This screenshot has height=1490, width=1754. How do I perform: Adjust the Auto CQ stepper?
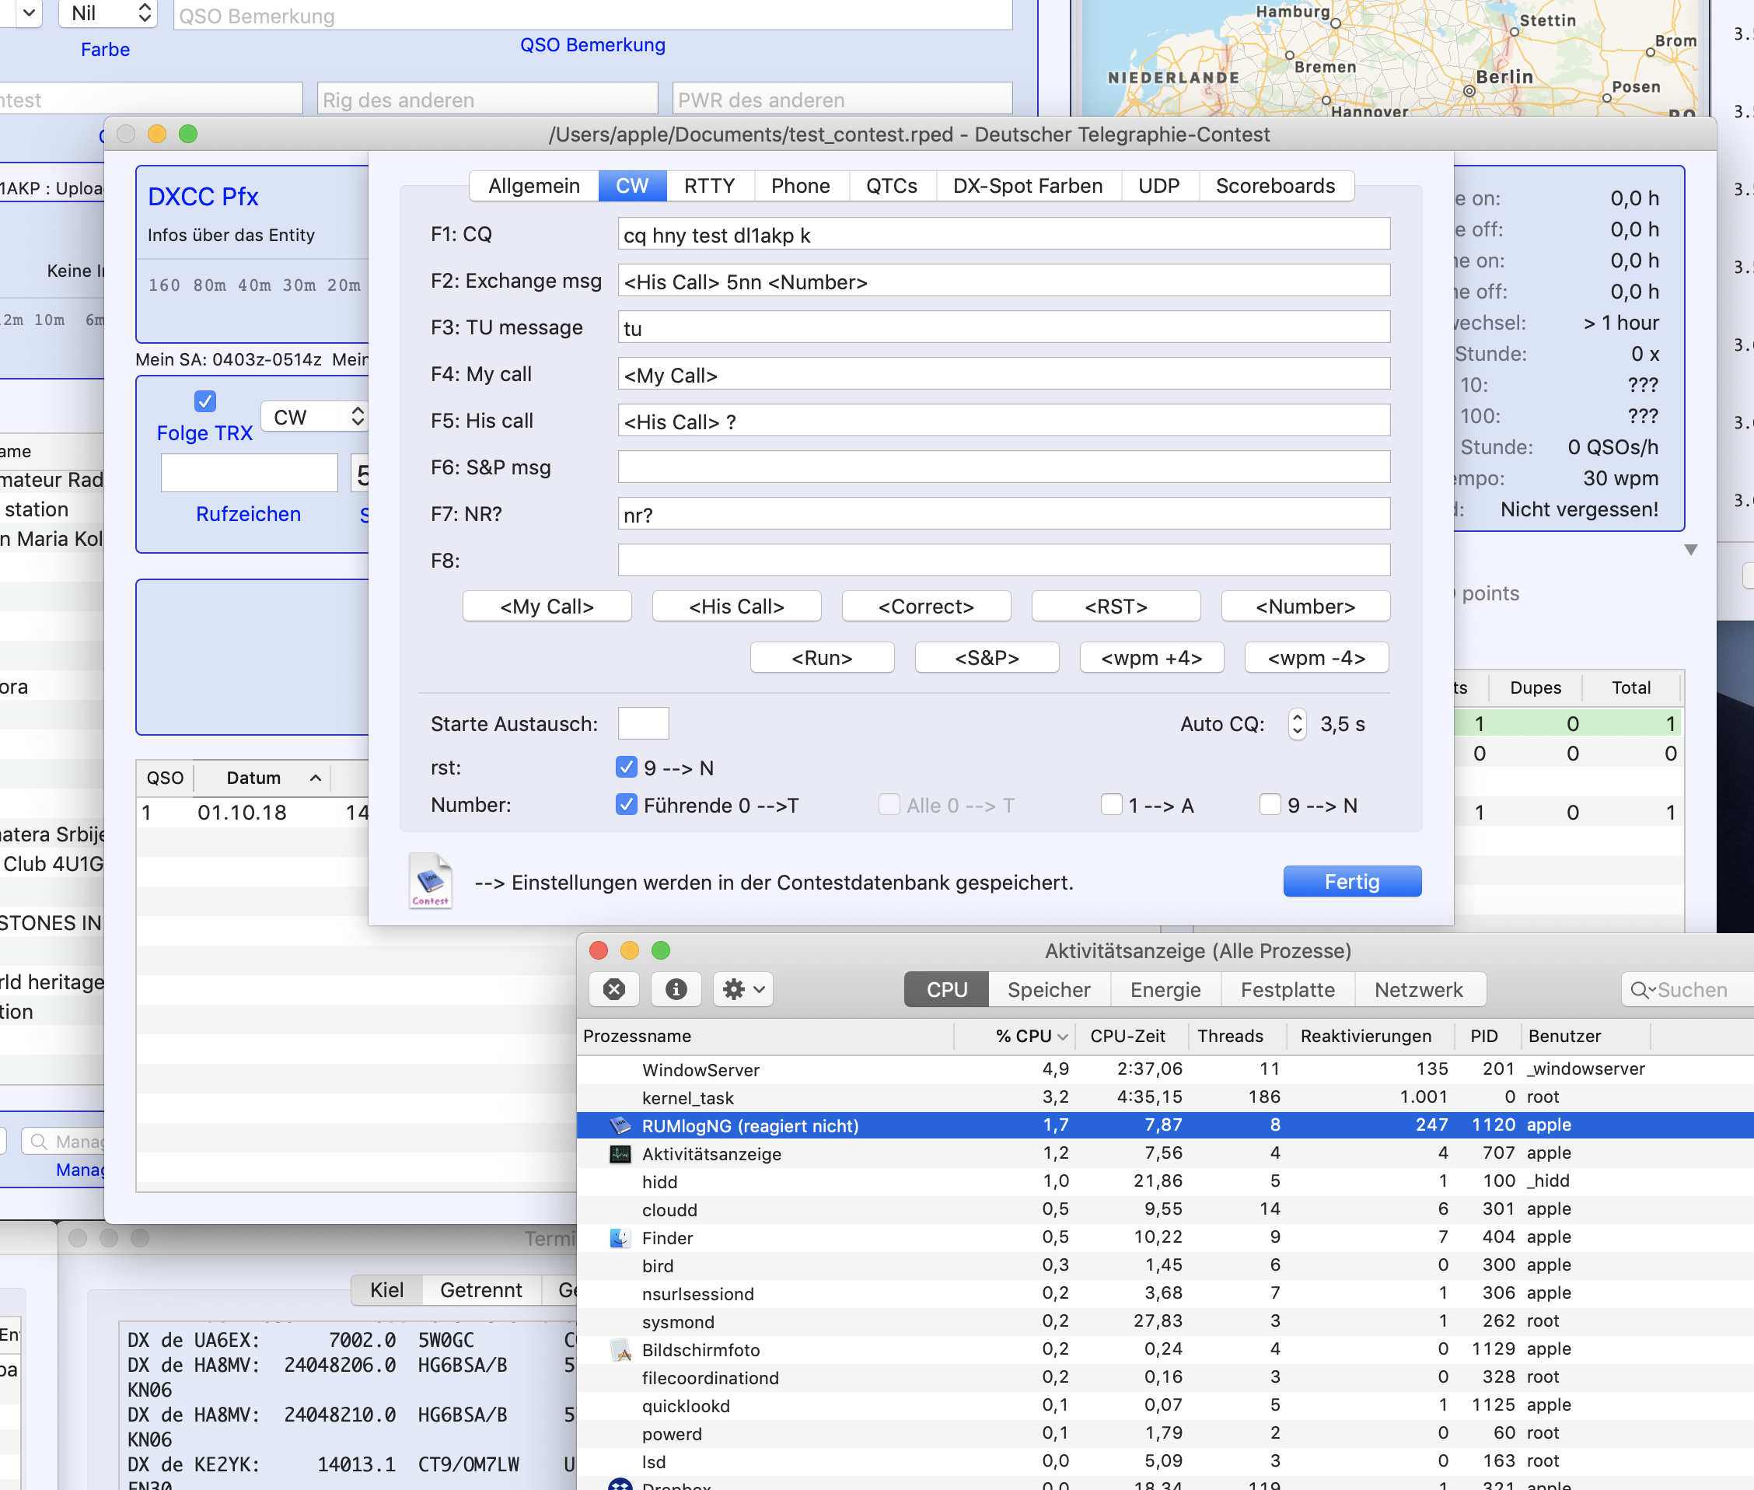point(1296,724)
